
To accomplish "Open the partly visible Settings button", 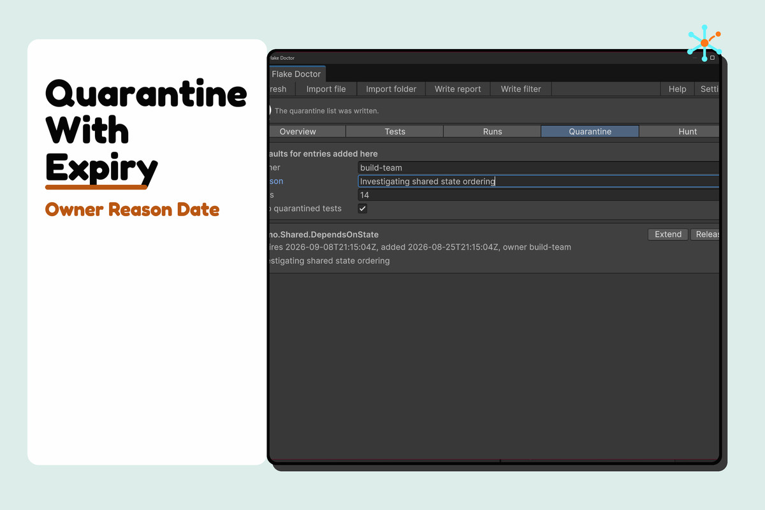I will (x=707, y=89).
